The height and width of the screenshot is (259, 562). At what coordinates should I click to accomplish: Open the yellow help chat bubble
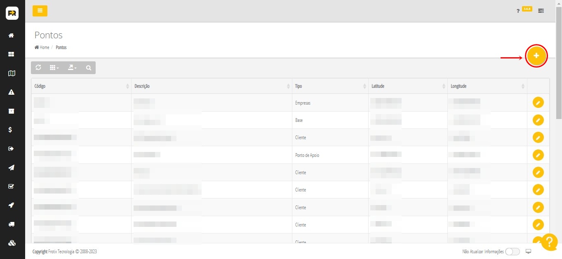(x=549, y=242)
